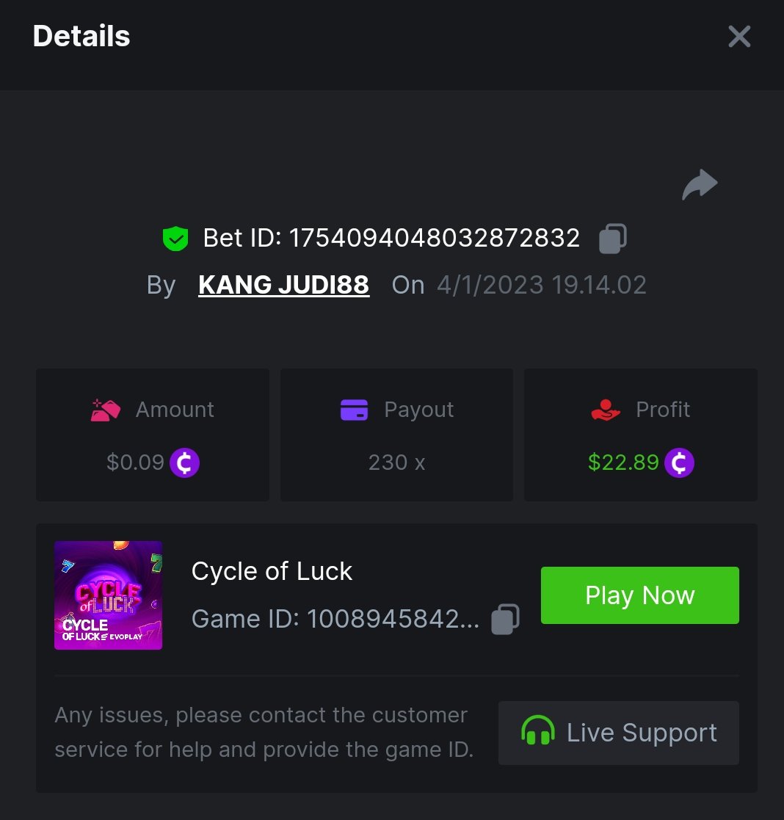Click the green verified shield icon

pos(175,239)
